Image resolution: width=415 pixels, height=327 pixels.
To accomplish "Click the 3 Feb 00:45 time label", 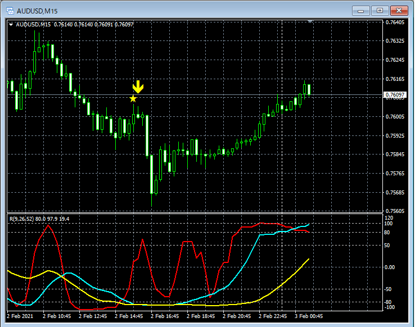I will pyautogui.click(x=309, y=316).
